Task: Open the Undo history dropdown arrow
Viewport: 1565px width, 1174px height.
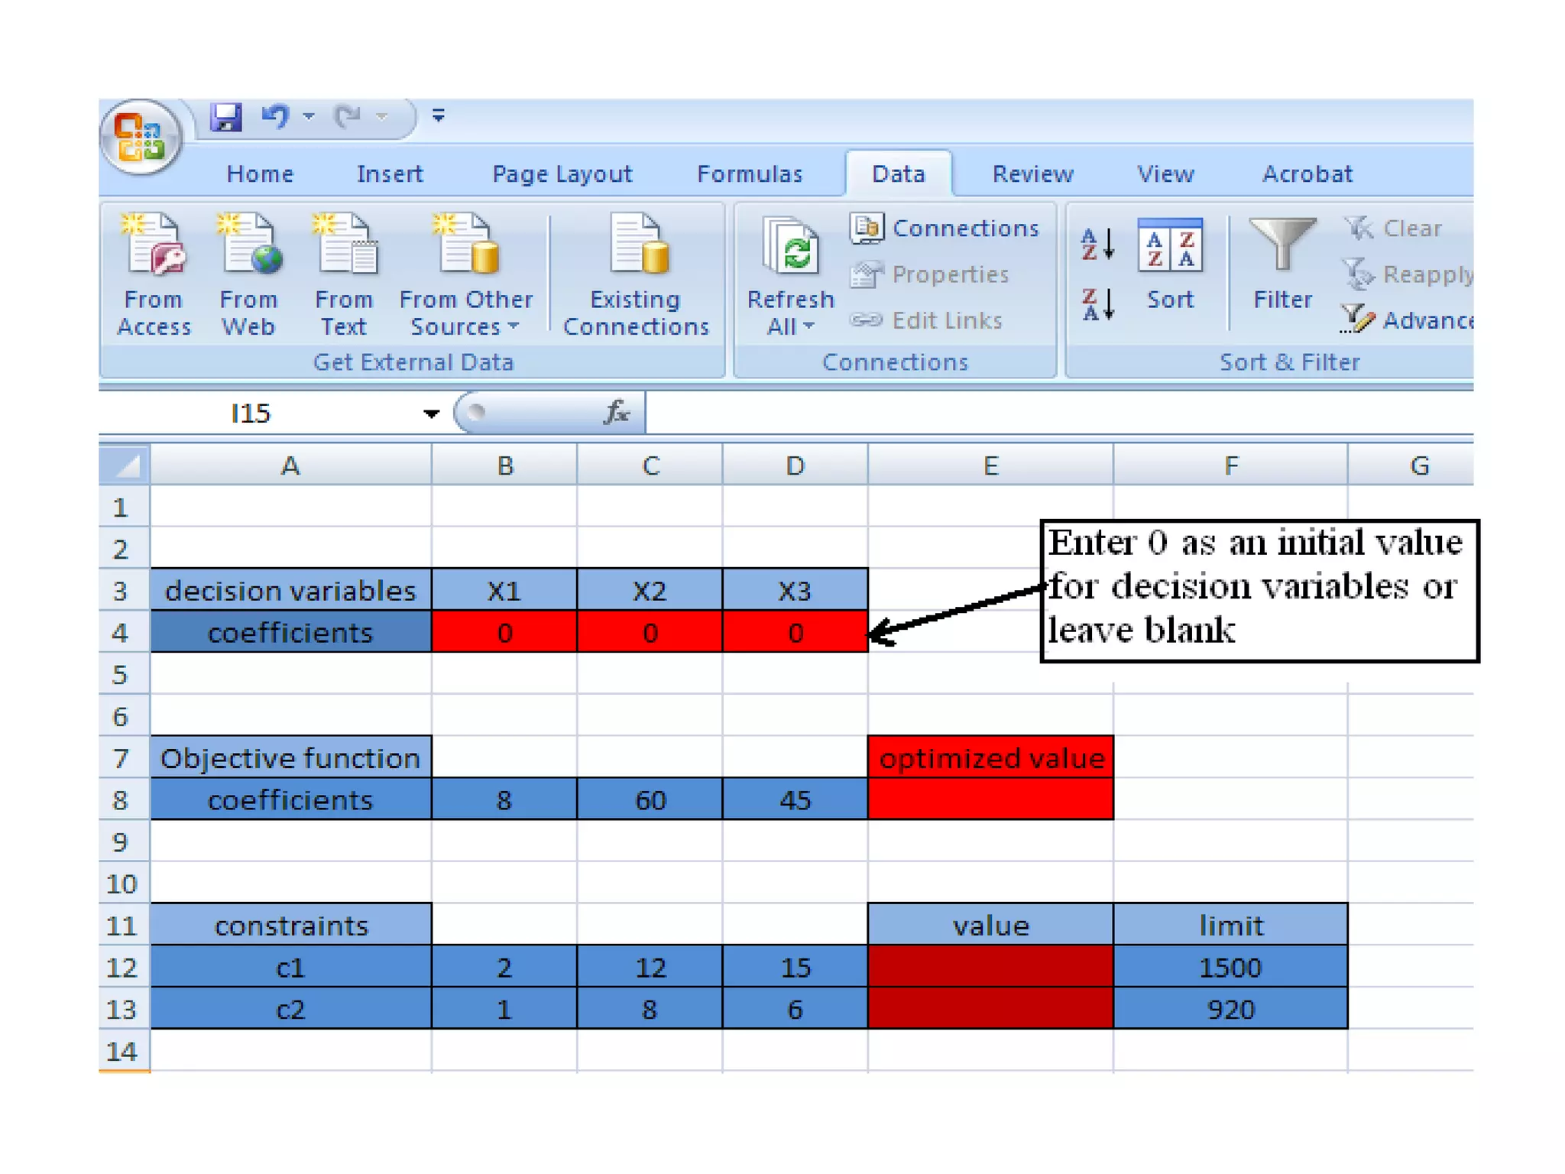Action: pos(309,117)
